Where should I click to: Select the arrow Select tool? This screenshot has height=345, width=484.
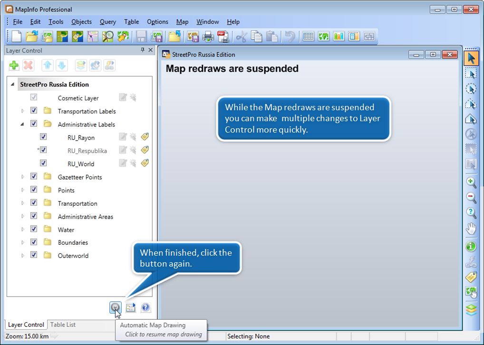point(471,58)
